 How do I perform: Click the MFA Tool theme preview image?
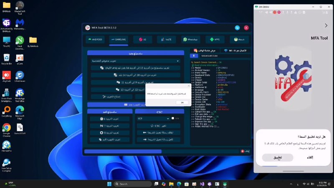(294, 79)
